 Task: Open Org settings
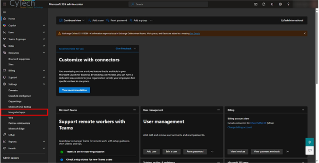tap(15, 101)
